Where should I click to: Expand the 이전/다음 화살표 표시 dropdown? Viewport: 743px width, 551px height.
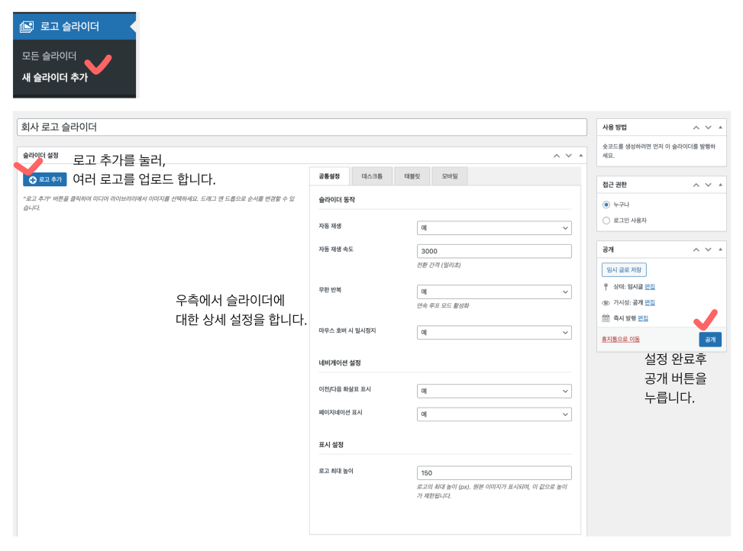coord(494,390)
